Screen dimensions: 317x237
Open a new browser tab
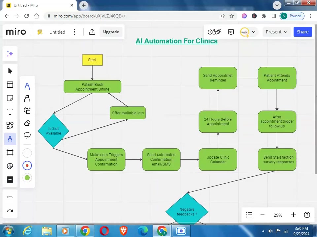84,5
